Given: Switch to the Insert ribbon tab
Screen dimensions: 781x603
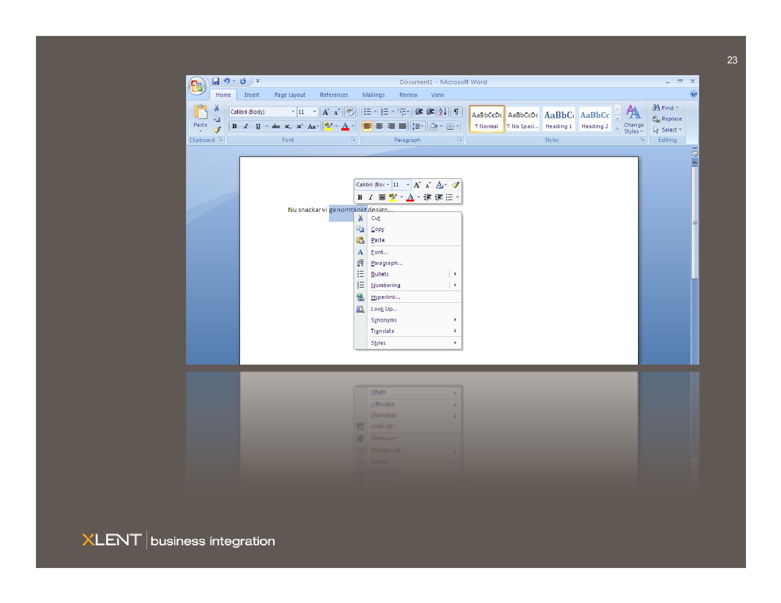Looking at the screenshot, I should click(x=252, y=95).
